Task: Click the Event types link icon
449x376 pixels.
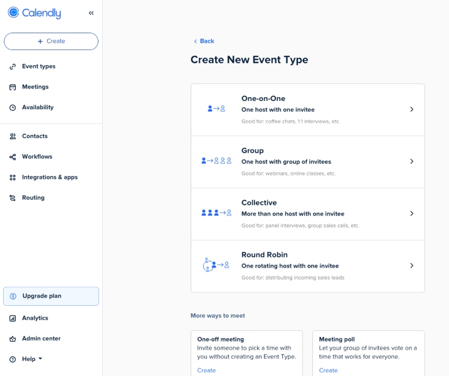Action: [13, 66]
